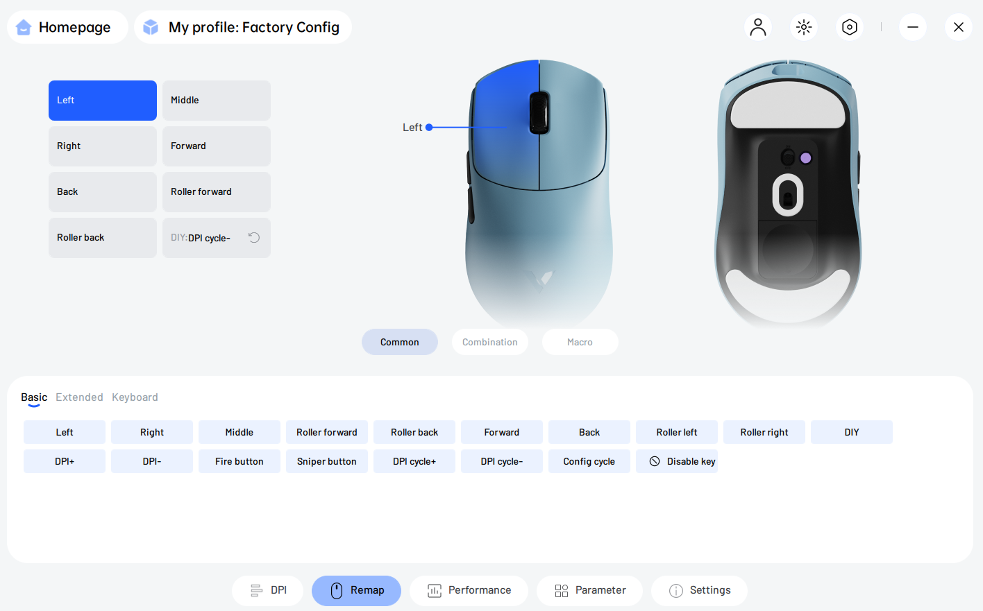Image resolution: width=983 pixels, height=611 pixels.
Task: Select the DIY:DPI cycle- key slot
Action: pos(217,238)
